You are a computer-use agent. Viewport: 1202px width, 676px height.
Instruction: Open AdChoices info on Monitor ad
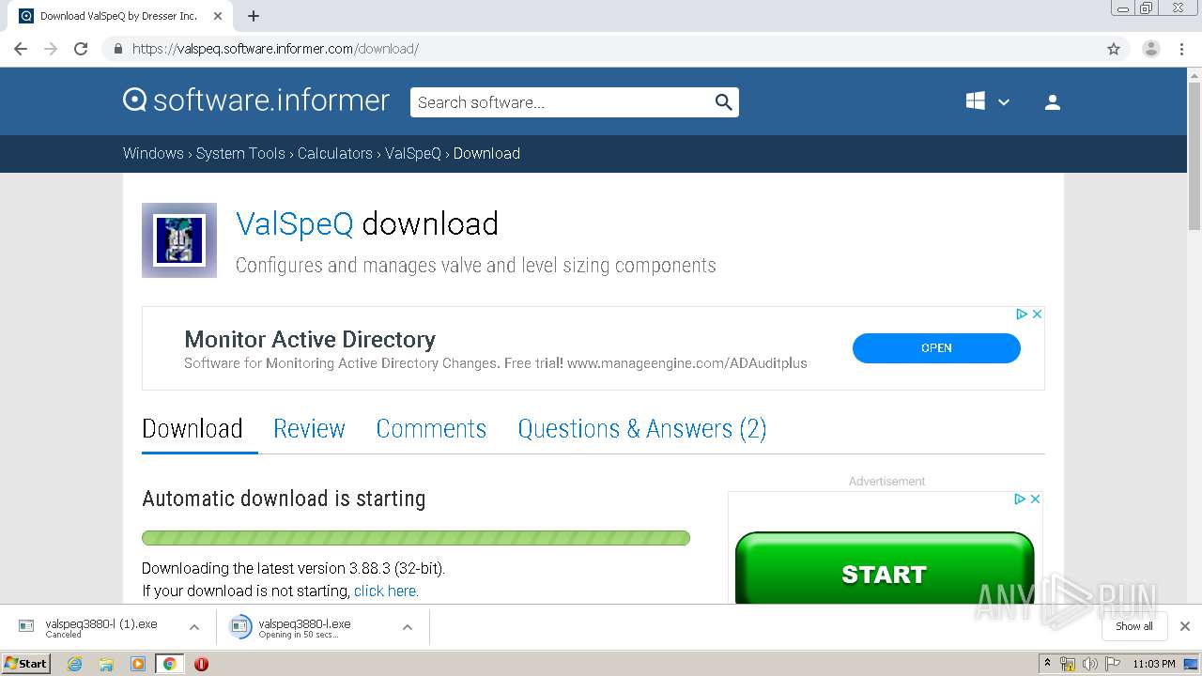1022,315
